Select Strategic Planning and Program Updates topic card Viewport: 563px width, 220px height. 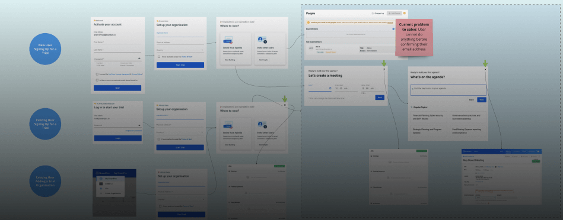[x=429, y=131]
